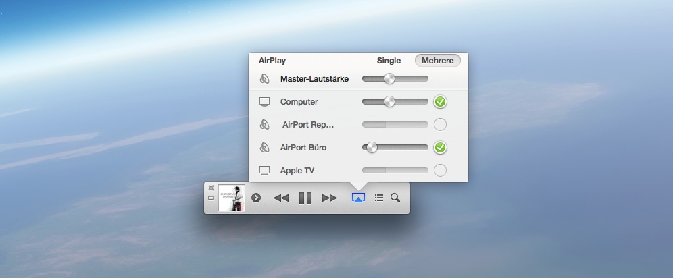Click the search magnifier icon
The image size is (673, 278).
395,198
